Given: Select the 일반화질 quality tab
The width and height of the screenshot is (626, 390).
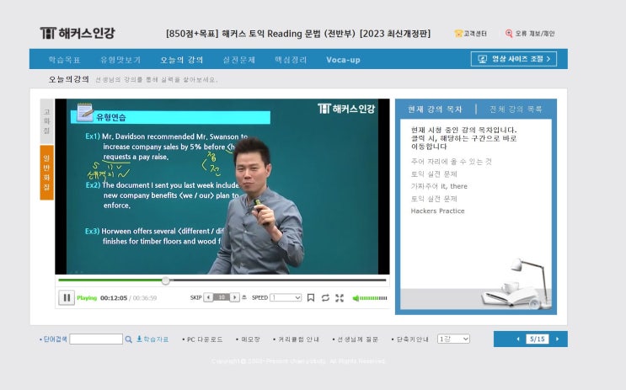Looking at the screenshot, I should 46,173.
